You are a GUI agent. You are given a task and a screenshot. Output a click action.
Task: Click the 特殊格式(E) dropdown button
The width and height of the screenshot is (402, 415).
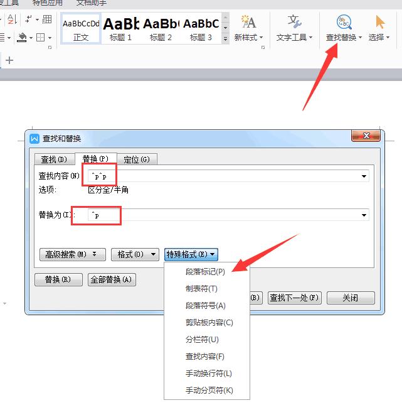191,255
